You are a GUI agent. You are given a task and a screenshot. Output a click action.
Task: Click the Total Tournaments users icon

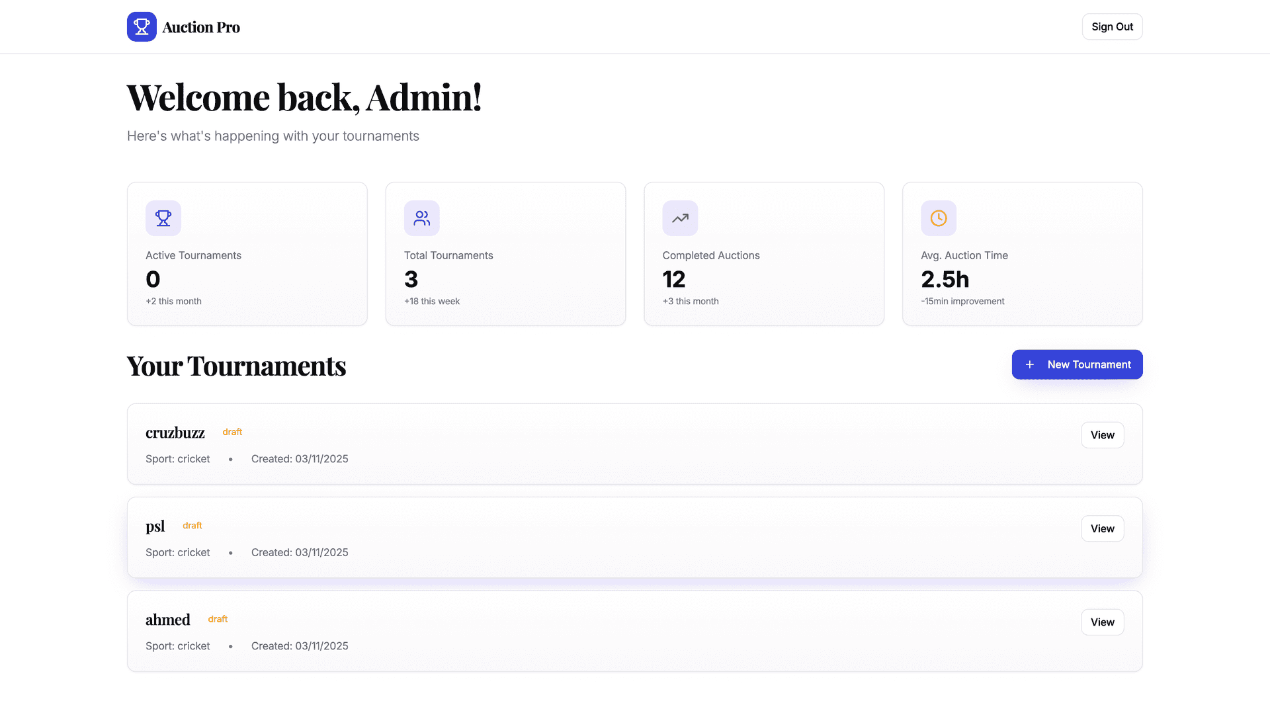pyautogui.click(x=421, y=218)
